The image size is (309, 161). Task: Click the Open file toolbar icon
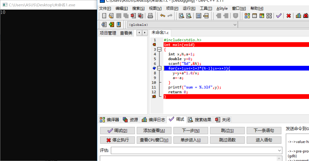click(x=111, y=16)
